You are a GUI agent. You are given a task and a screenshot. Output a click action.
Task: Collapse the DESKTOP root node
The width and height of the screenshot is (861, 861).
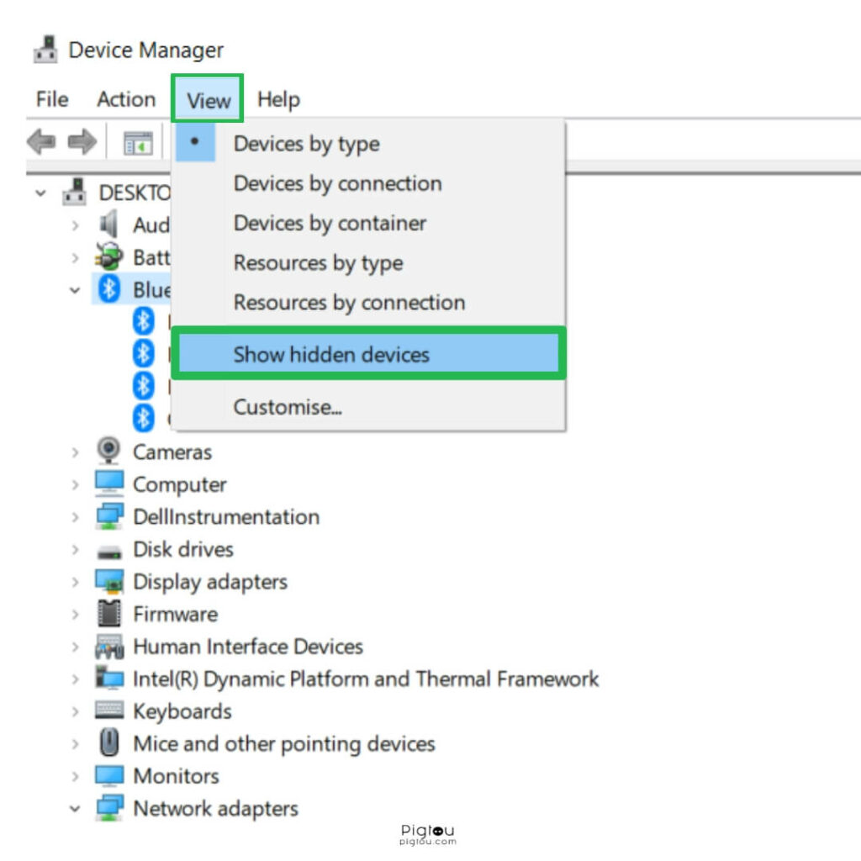(40, 193)
